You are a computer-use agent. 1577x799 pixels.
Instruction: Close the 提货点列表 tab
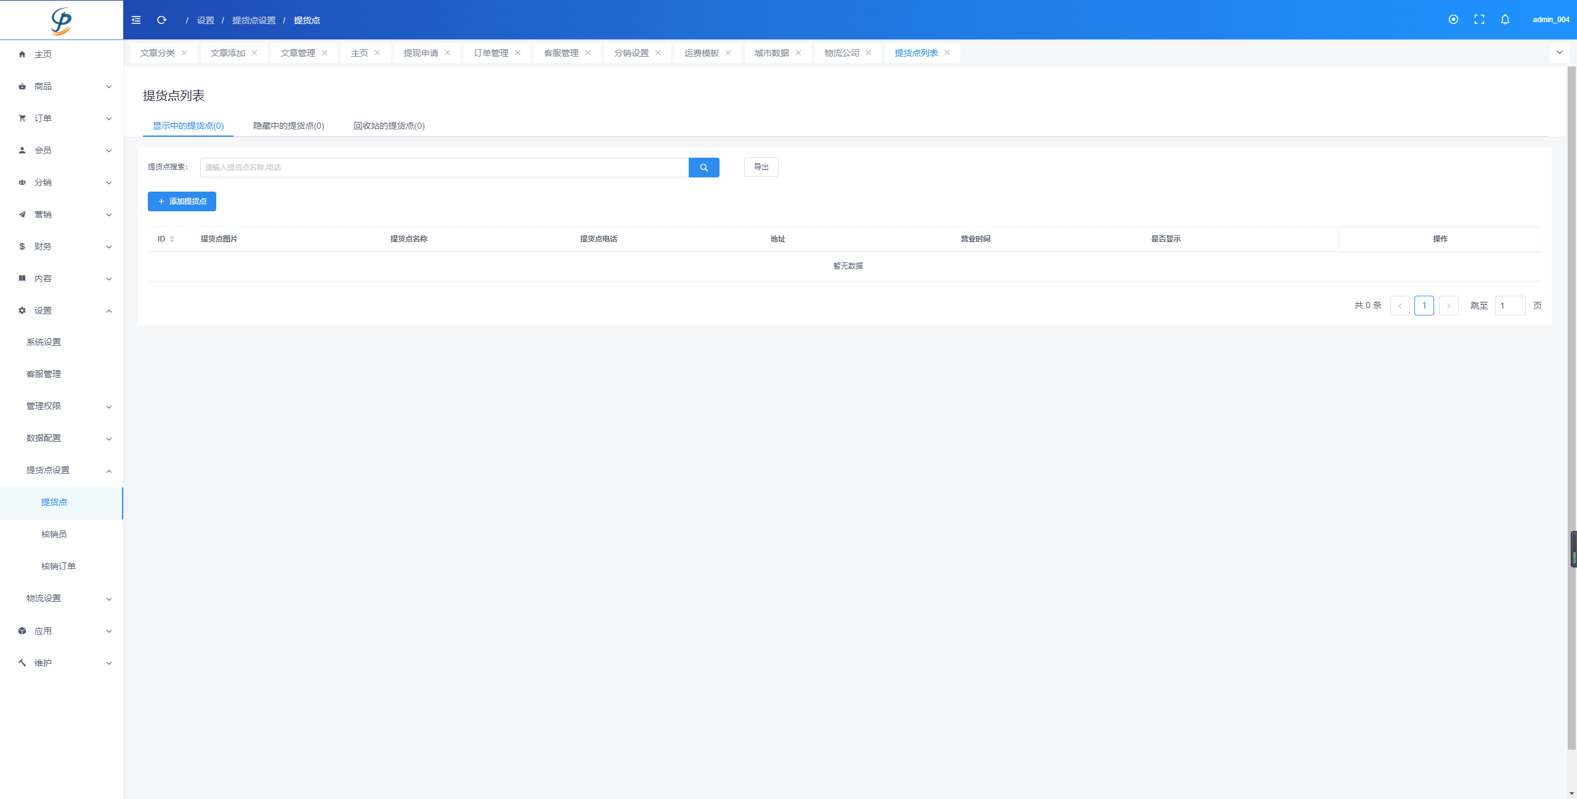[948, 53]
